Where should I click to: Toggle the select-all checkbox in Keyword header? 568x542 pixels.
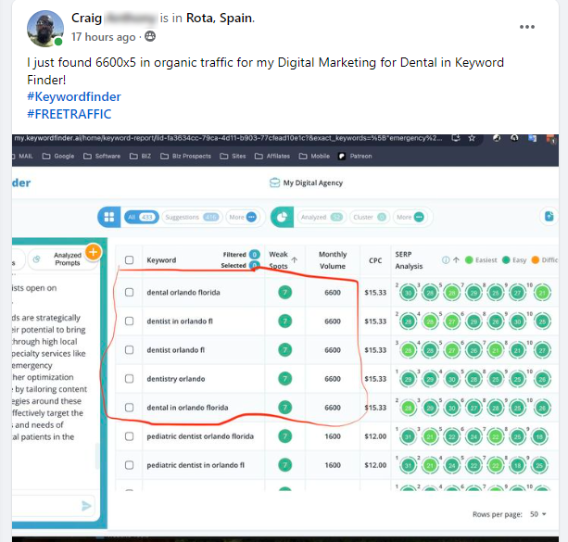point(130,260)
